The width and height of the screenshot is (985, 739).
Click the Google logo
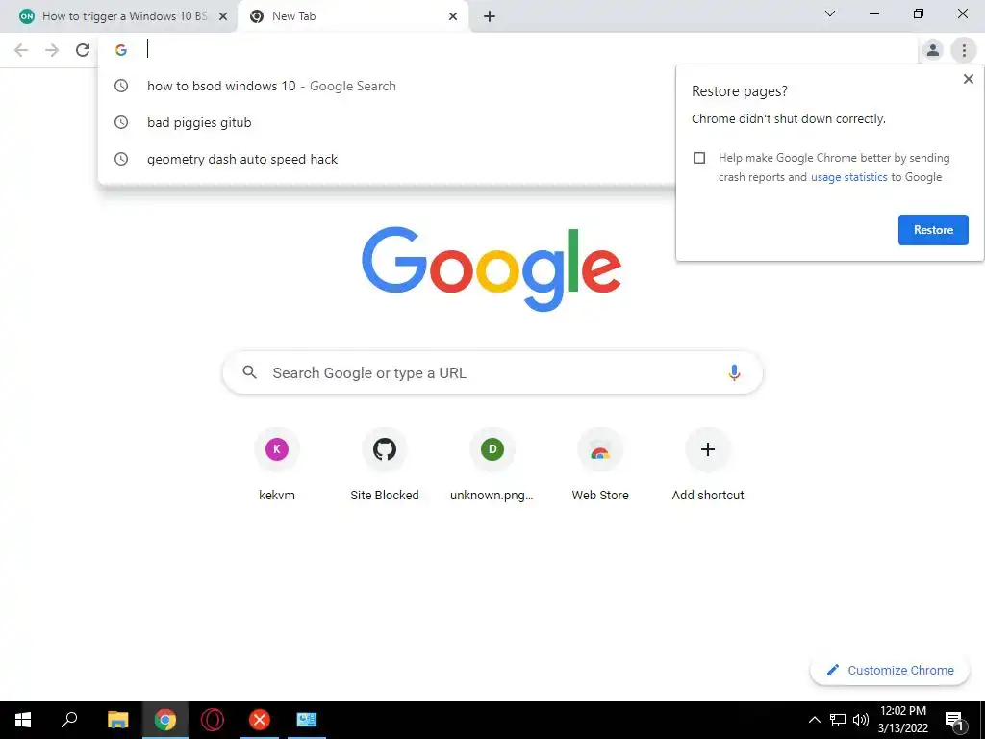[492, 269]
